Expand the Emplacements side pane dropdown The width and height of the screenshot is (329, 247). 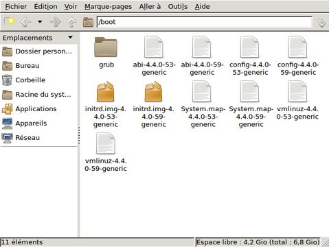(x=70, y=37)
